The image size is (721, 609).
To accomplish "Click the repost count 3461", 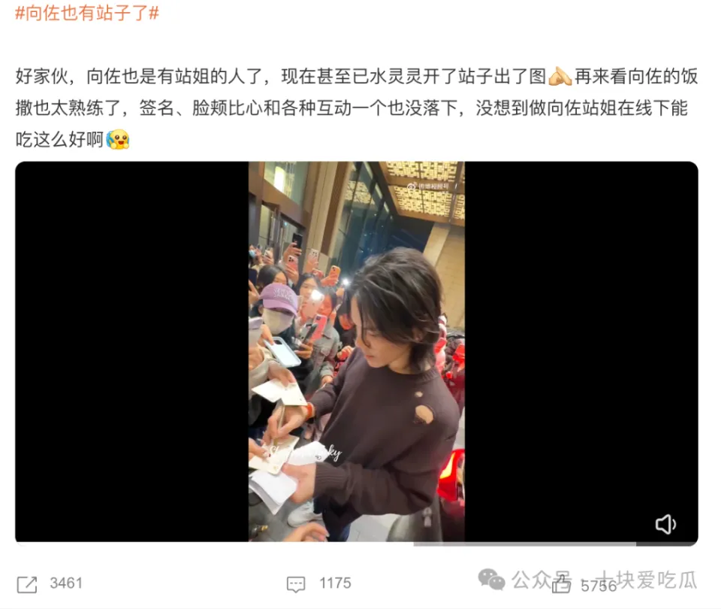I will [66, 583].
